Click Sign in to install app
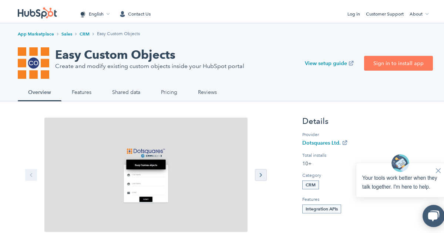 pos(398,63)
